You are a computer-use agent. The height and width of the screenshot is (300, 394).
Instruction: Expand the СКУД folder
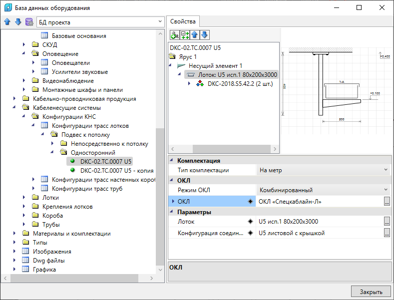[24, 44]
